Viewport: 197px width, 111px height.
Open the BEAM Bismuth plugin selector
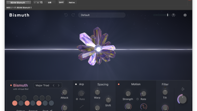point(18,2)
